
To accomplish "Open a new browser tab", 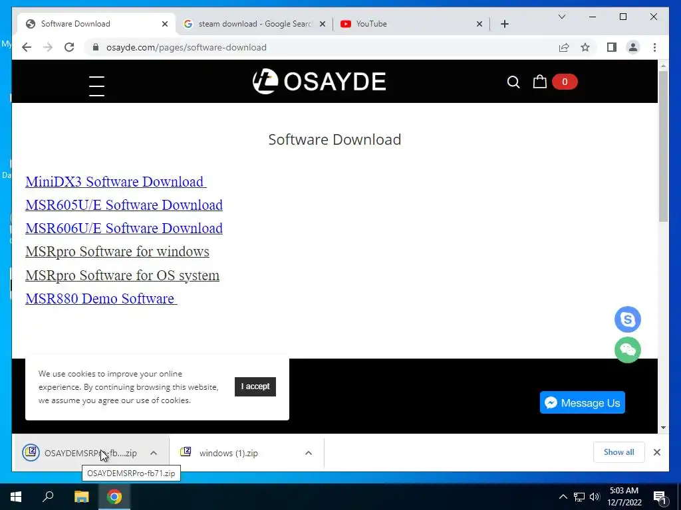I will (504, 24).
